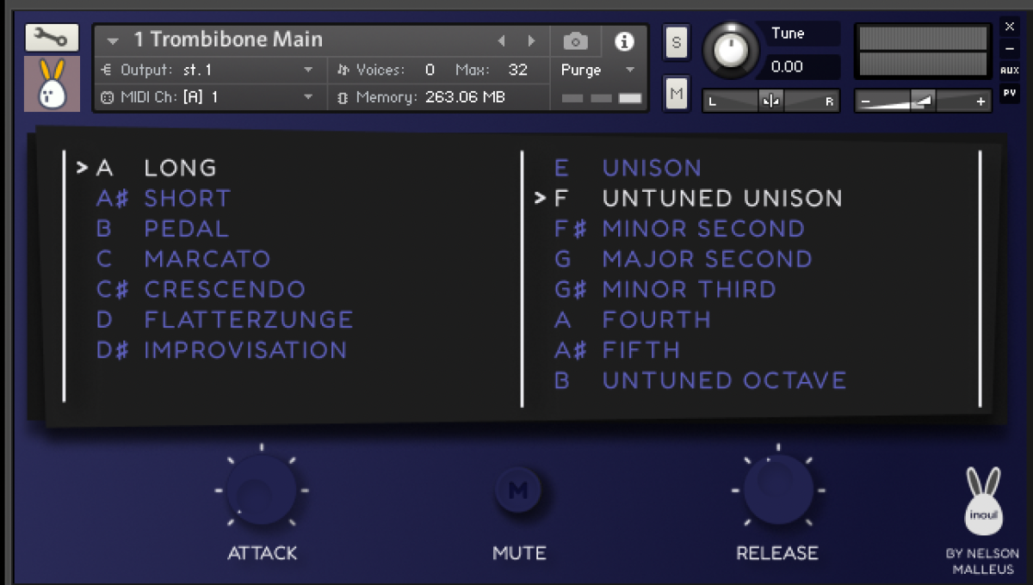Mute the instrument with M header button
This screenshot has width=1033, height=585.
677,94
